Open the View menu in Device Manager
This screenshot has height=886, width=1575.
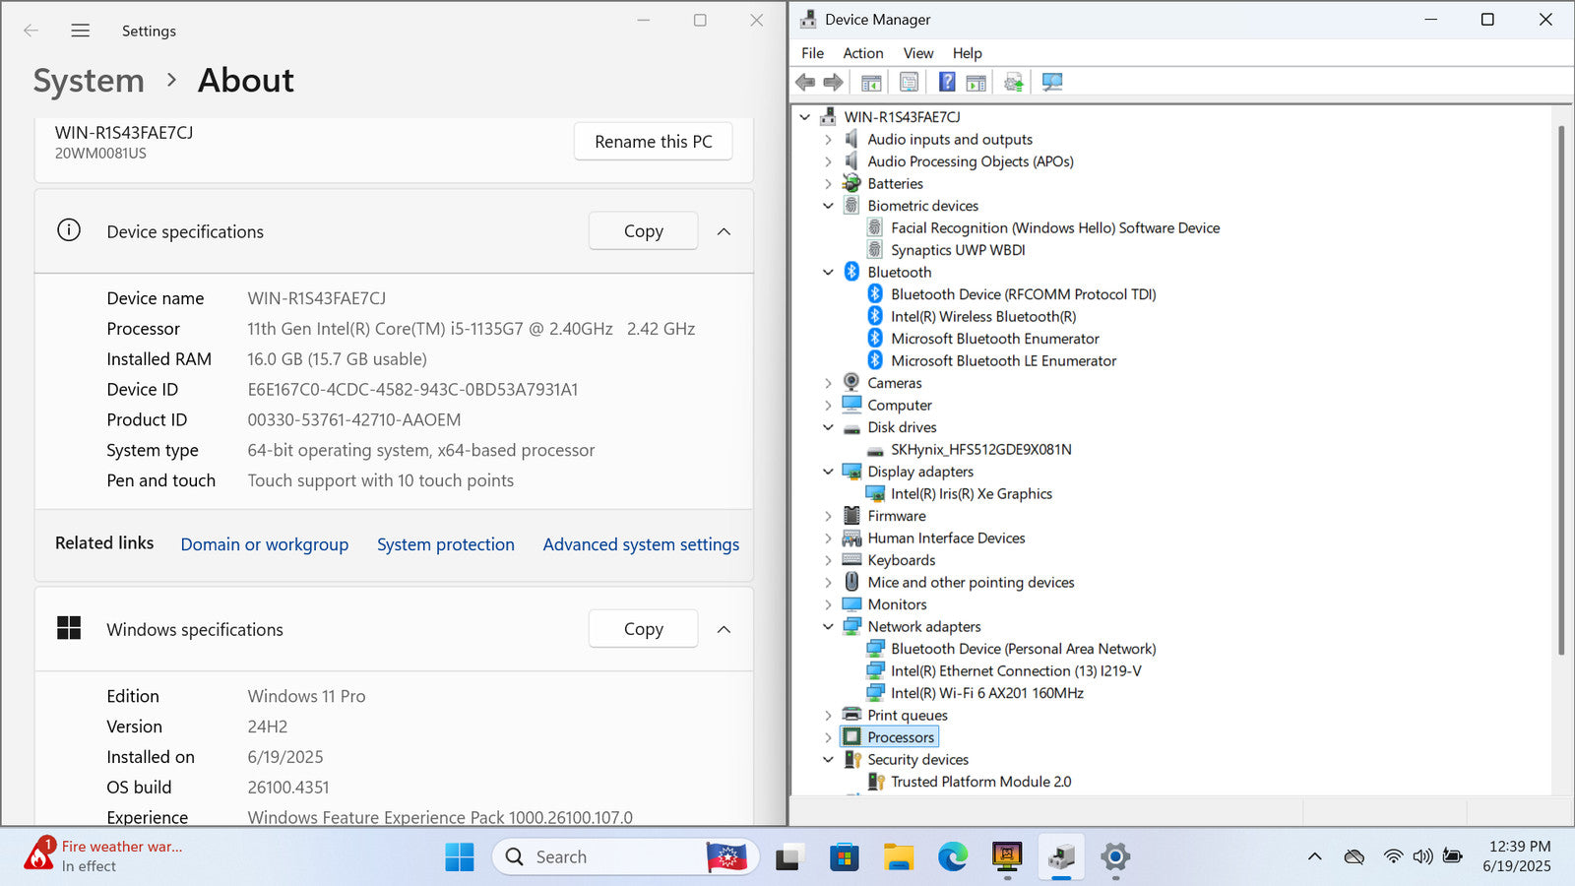pyautogui.click(x=917, y=53)
